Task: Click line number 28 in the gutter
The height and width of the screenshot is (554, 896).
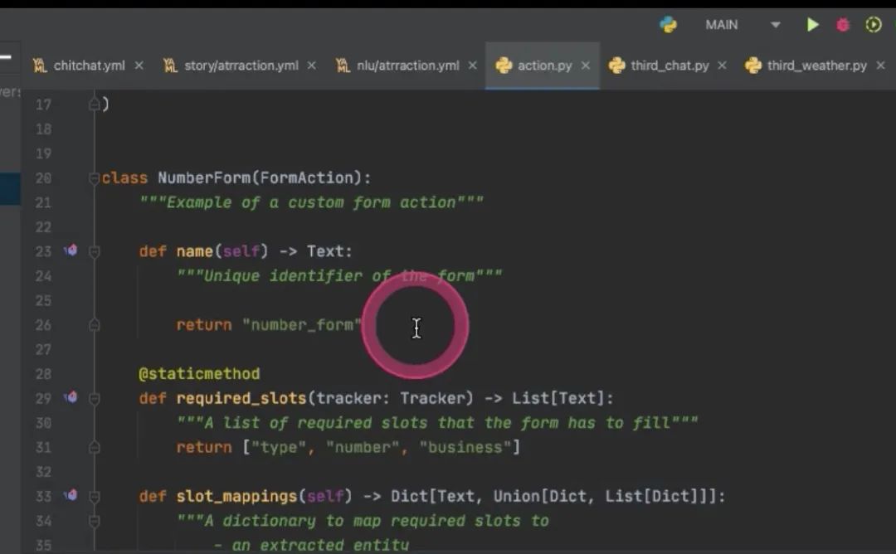Action: [x=43, y=374]
